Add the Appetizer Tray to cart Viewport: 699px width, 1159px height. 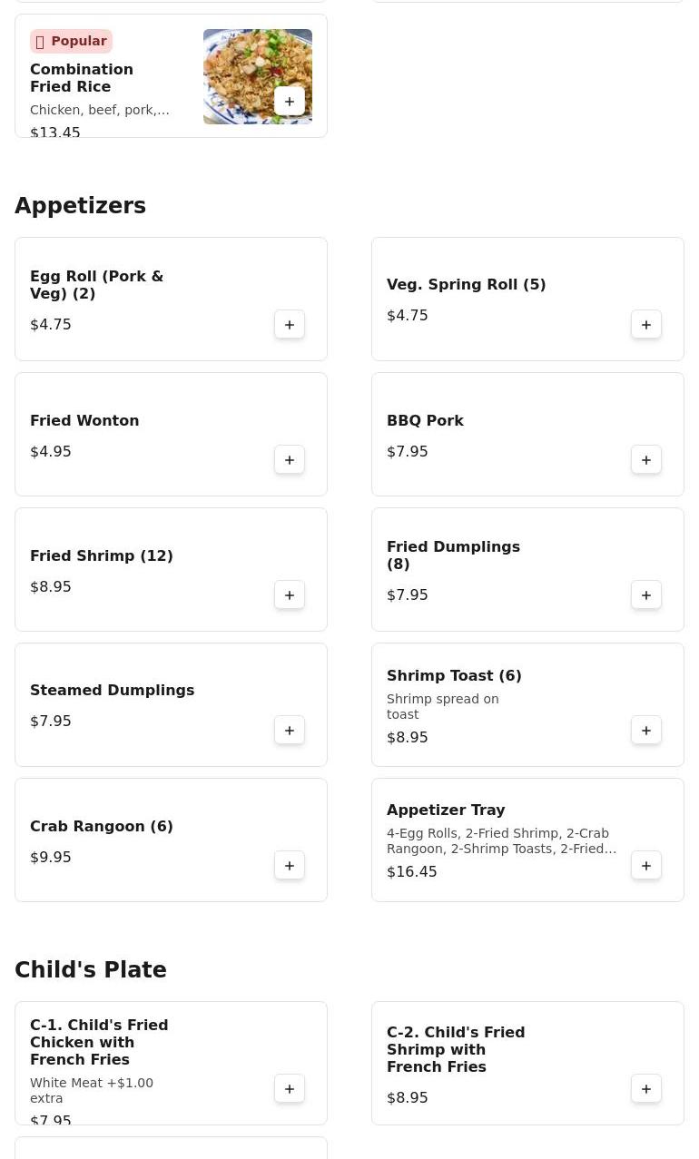point(646,866)
